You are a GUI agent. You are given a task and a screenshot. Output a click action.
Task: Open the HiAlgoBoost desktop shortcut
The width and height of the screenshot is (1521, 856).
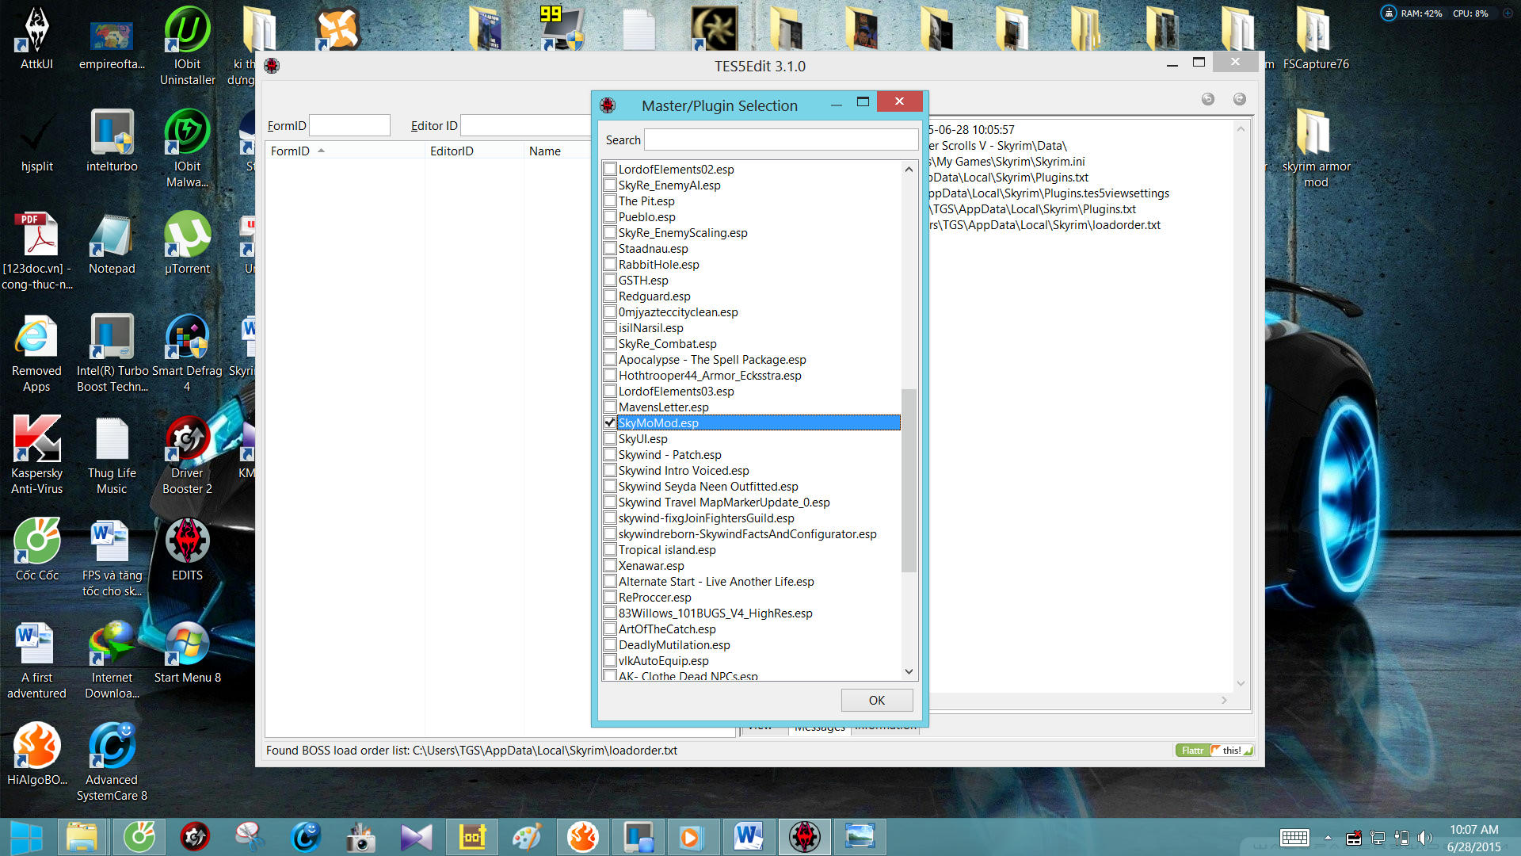(36, 754)
